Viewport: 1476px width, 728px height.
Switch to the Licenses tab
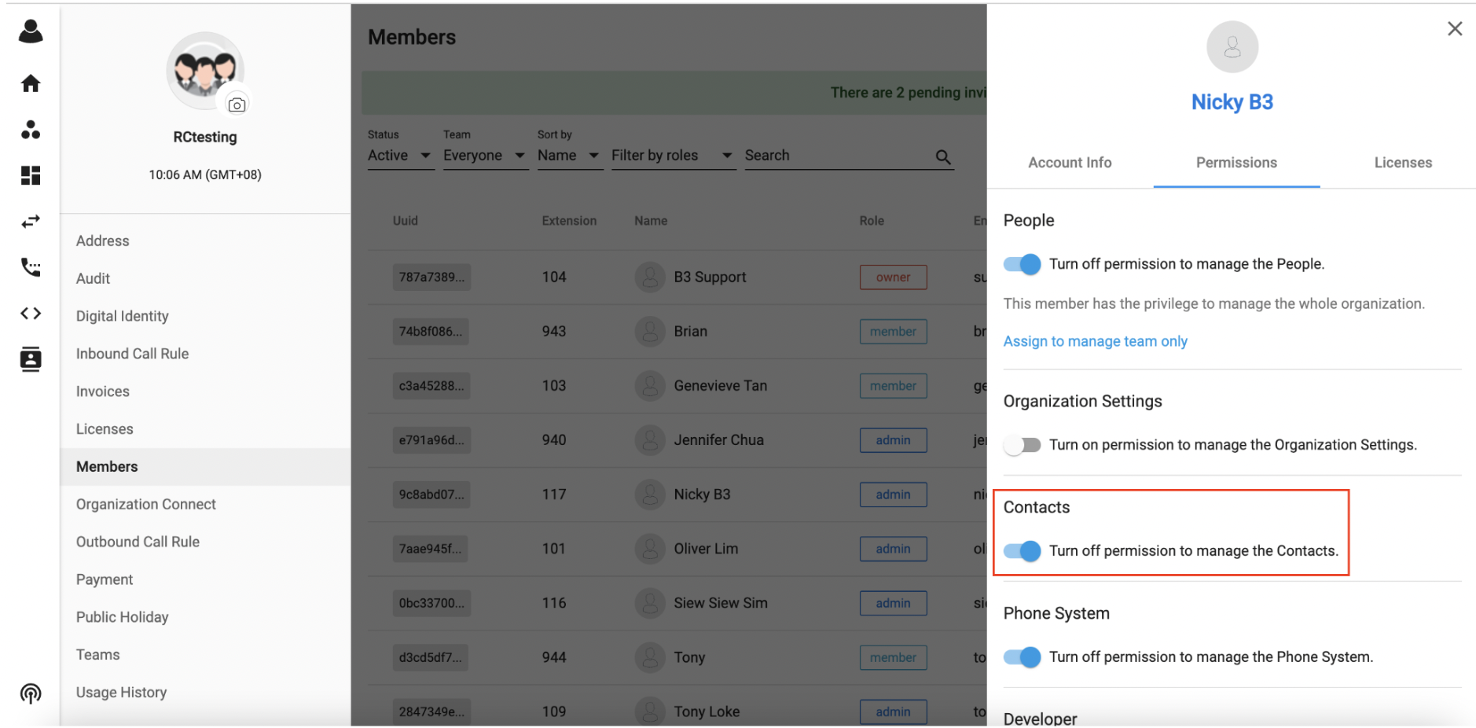pos(1402,163)
